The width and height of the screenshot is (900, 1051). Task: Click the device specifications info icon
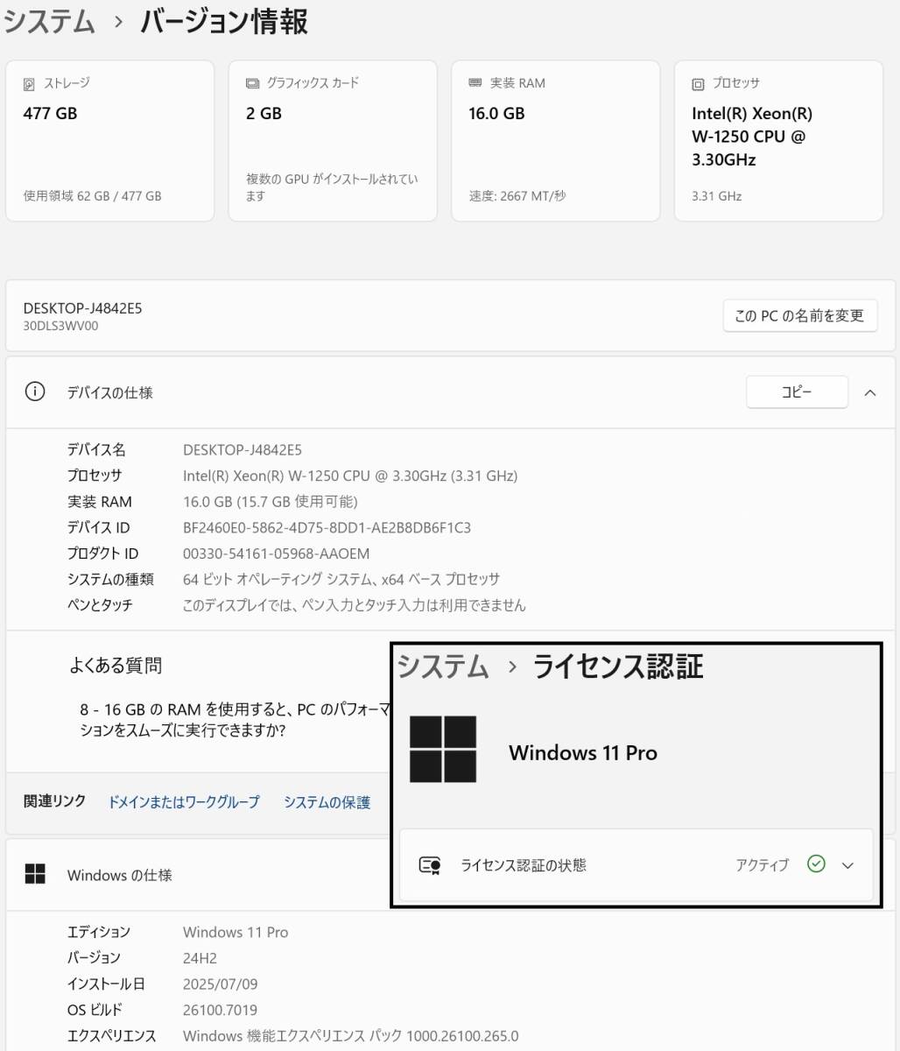(34, 392)
